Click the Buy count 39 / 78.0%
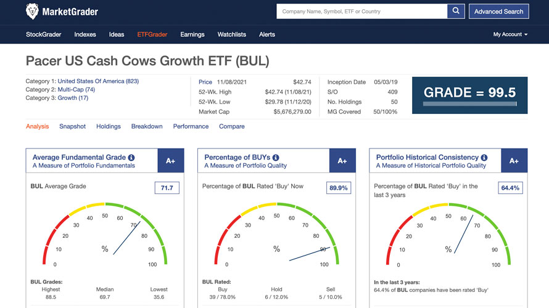This screenshot has height=308, width=549. 222,297
